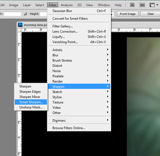Open the Edit menu
The width and height of the screenshot is (160, 156).
pyautogui.click(x=2, y=5)
